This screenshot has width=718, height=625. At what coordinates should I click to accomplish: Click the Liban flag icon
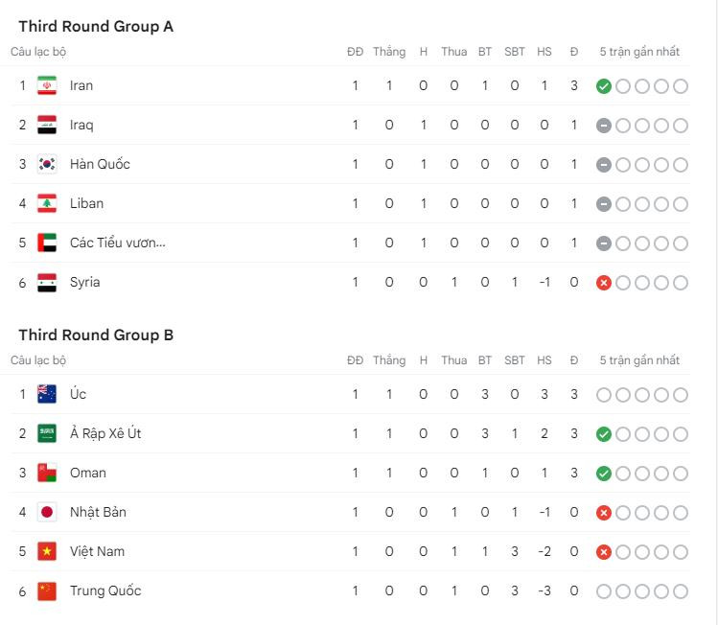(47, 203)
